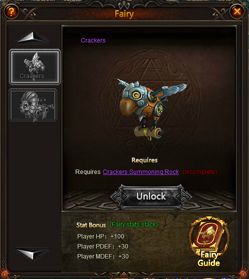Open the Crackers Summoning Rock link
The image size is (249, 279).
click(x=141, y=172)
